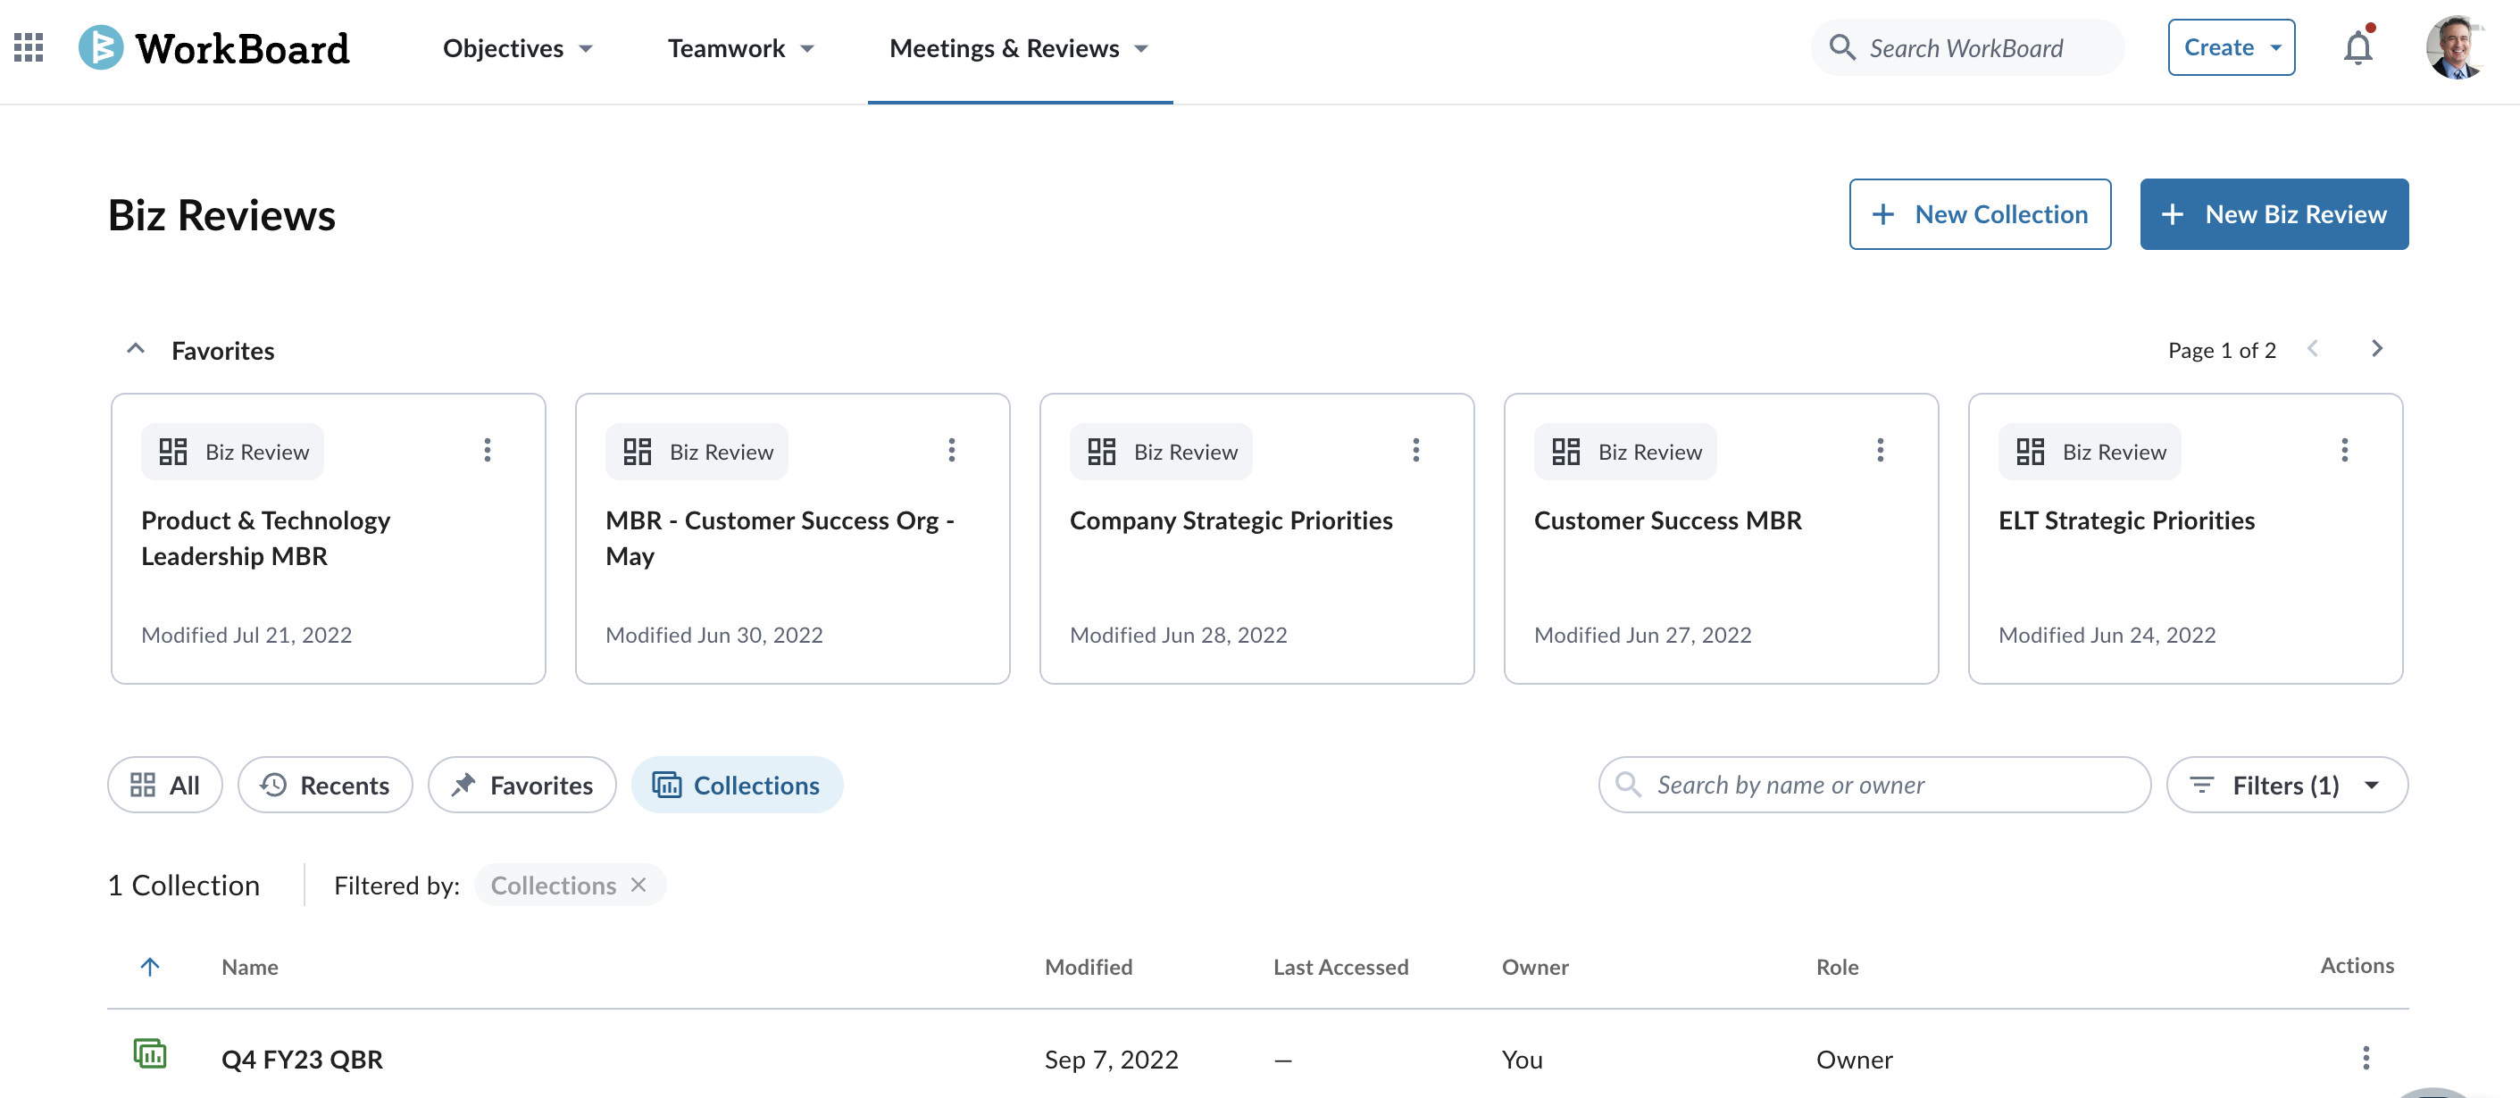The height and width of the screenshot is (1098, 2520).
Task: Open the Q4 FY23 QBR collection
Action: tap(301, 1059)
